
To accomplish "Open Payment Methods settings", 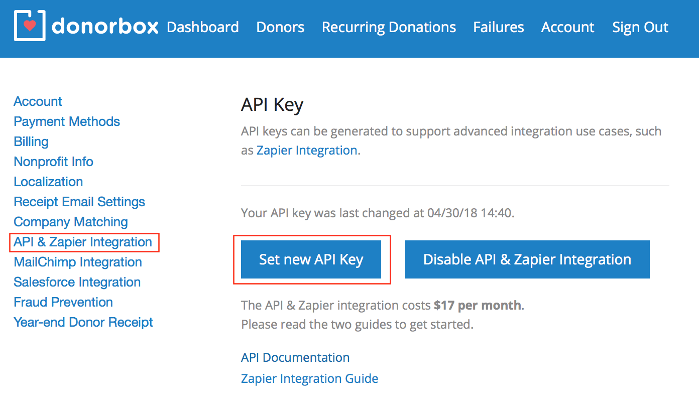I will (67, 121).
